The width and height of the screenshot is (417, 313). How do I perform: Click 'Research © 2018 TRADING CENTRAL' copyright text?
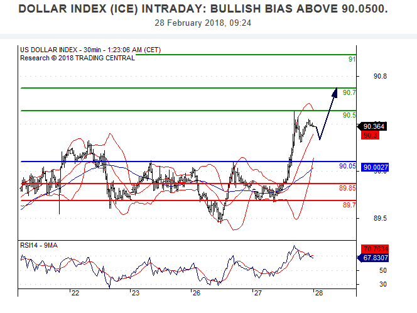[x=77, y=58]
